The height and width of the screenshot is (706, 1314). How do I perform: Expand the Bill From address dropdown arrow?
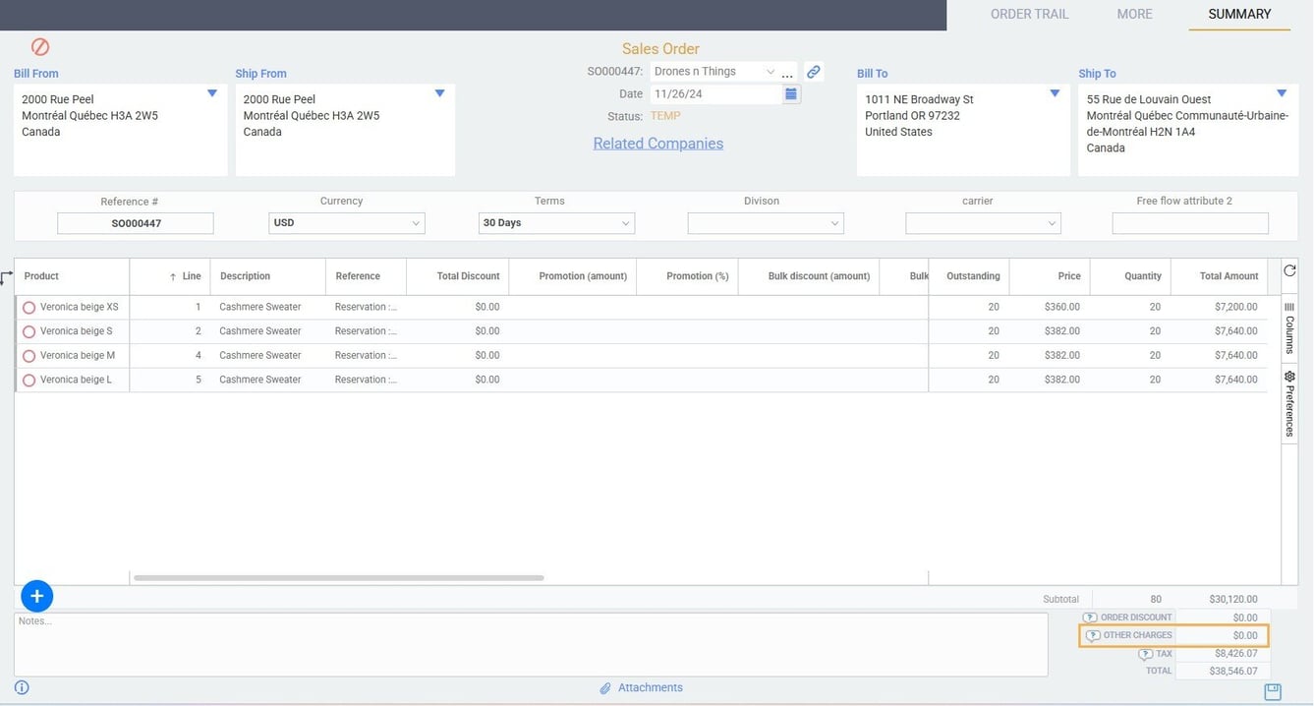pyautogui.click(x=212, y=93)
